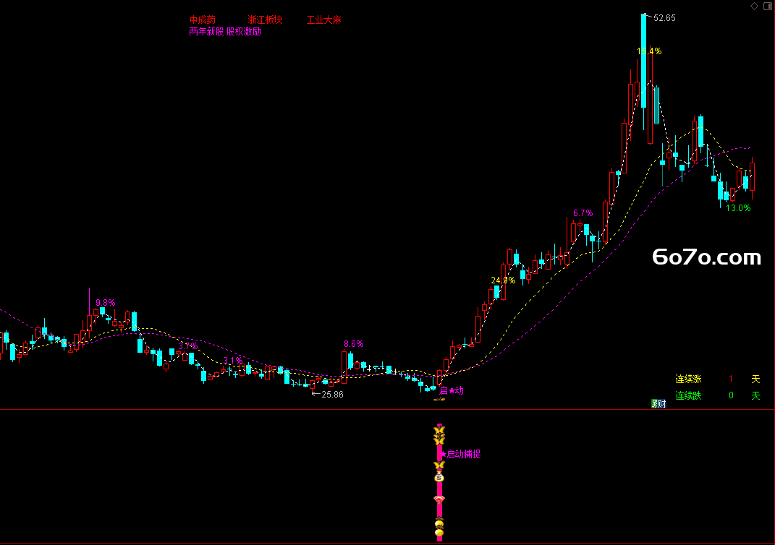Click the 启★动 signal label on the chart

click(452, 390)
